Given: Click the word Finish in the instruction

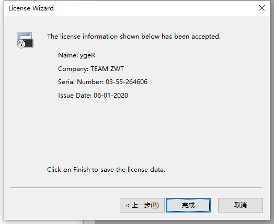Looking at the screenshot, I should (82, 170).
